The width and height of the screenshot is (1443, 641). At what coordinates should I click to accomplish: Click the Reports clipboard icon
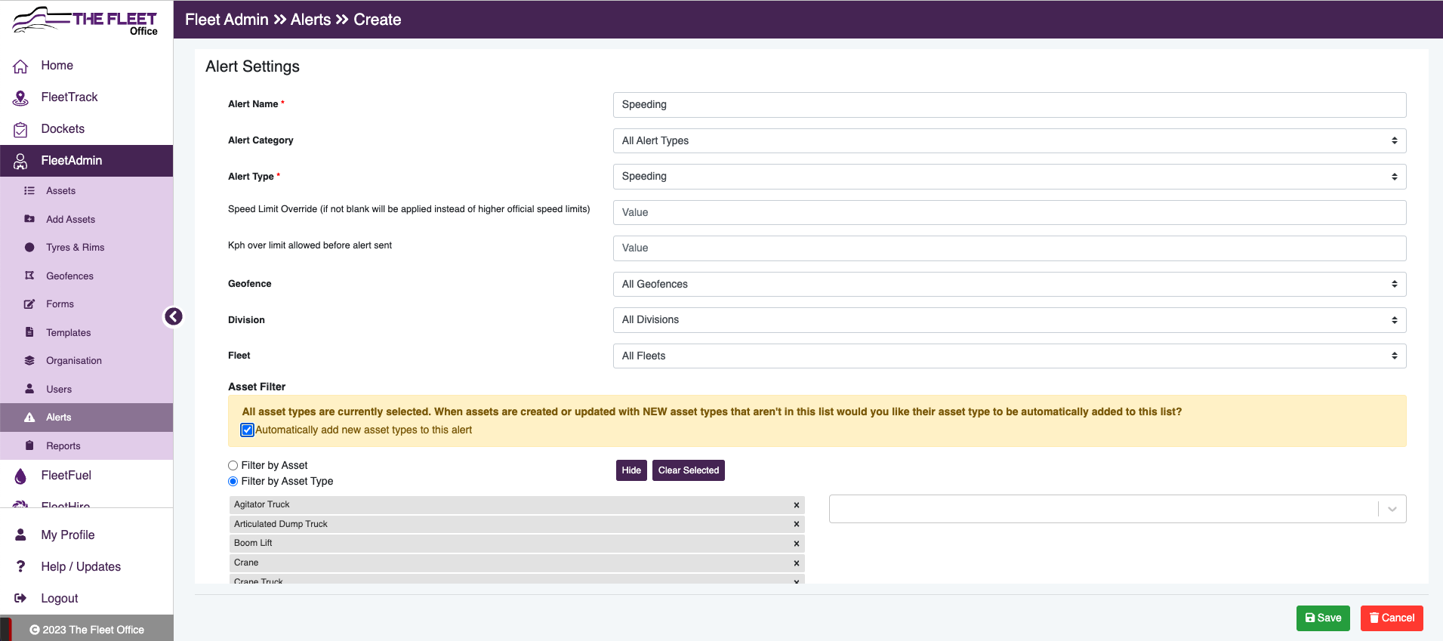29,445
